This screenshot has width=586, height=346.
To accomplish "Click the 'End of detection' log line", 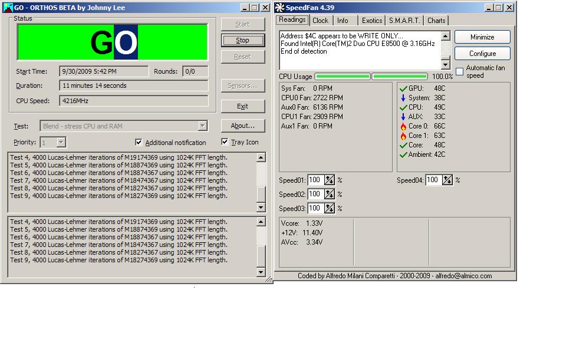I will point(304,51).
